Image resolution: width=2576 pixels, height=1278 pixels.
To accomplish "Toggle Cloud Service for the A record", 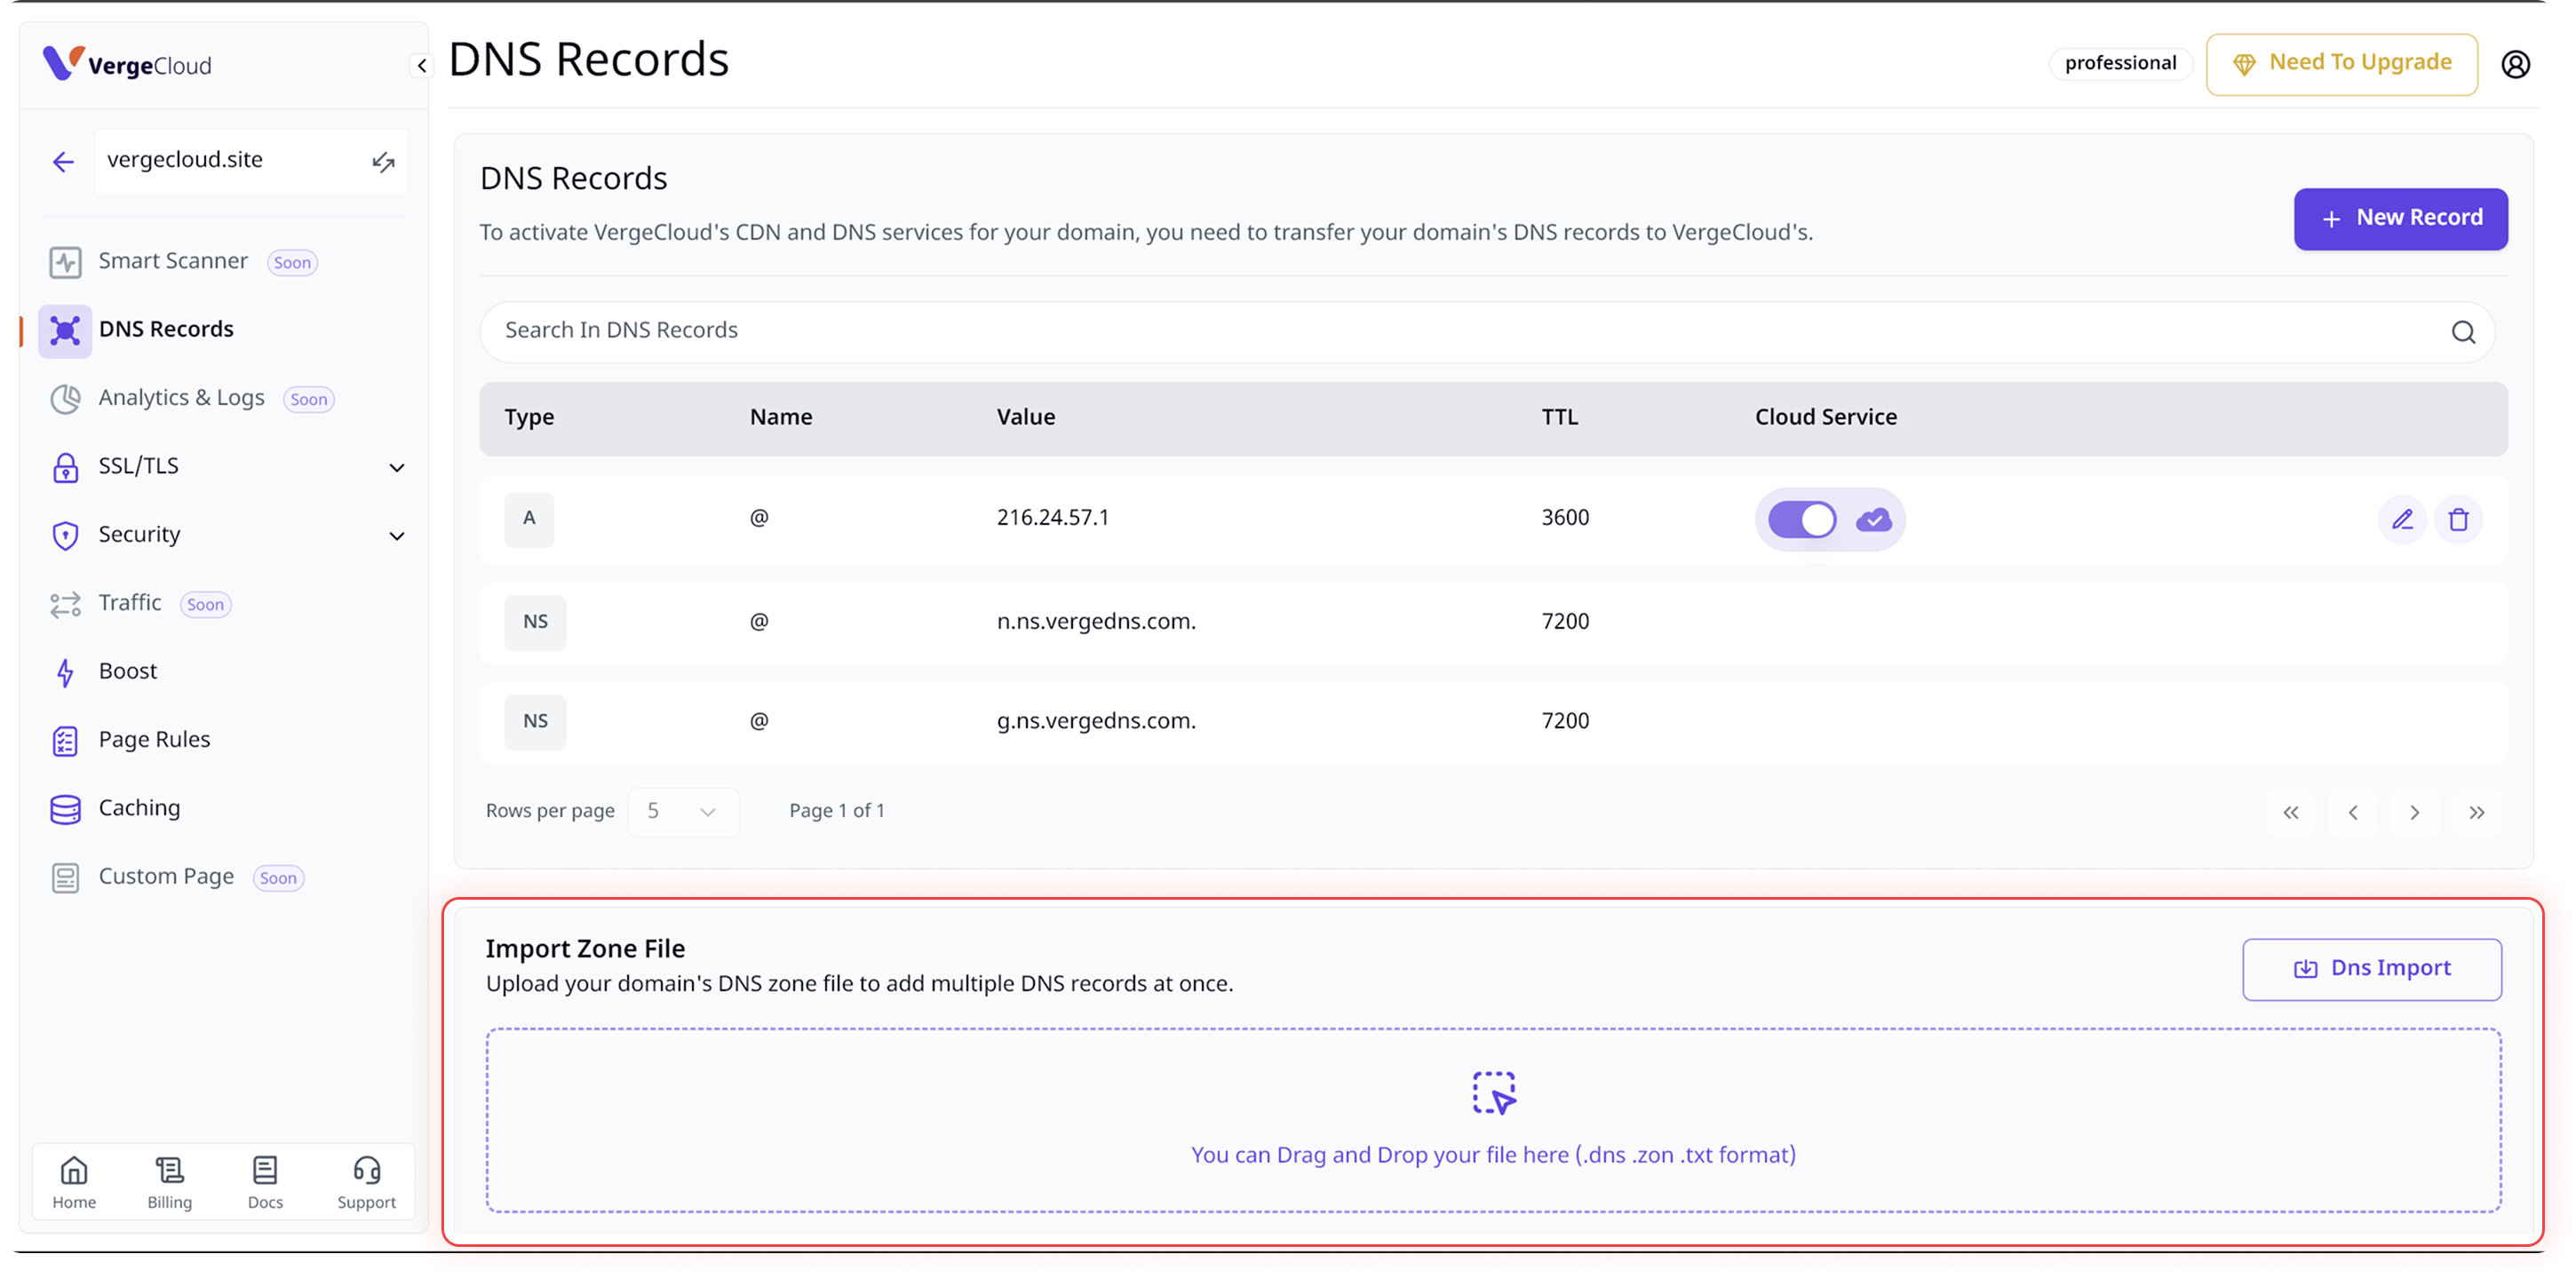I will click(1802, 519).
